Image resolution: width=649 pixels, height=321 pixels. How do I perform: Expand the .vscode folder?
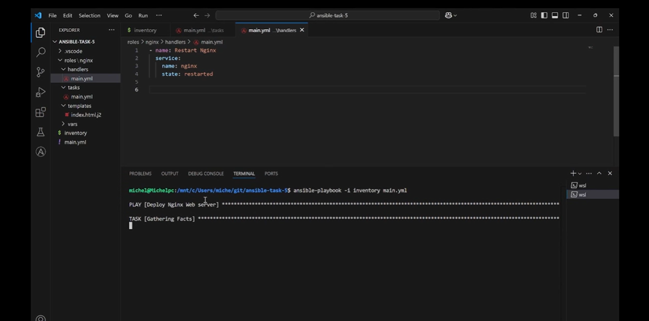point(86,51)
